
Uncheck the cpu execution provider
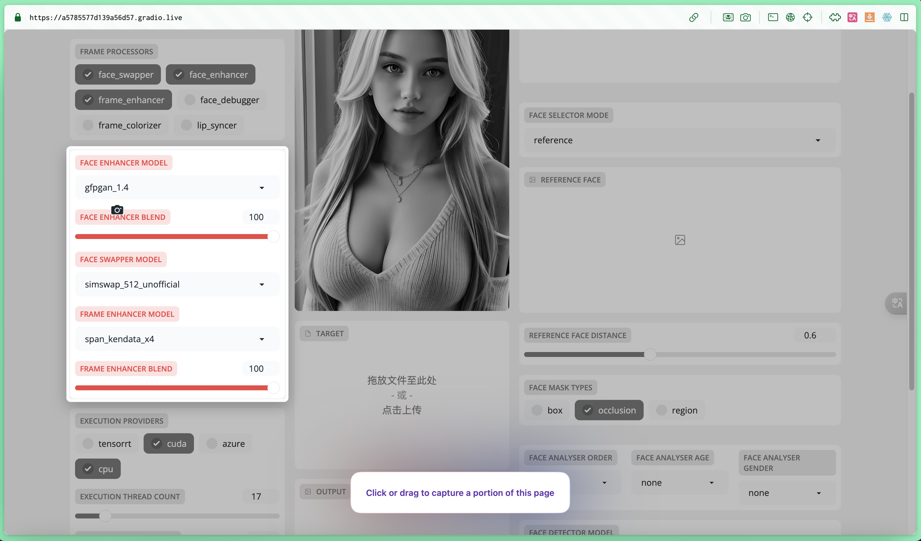pyautogui.click(x=98, y=469)
